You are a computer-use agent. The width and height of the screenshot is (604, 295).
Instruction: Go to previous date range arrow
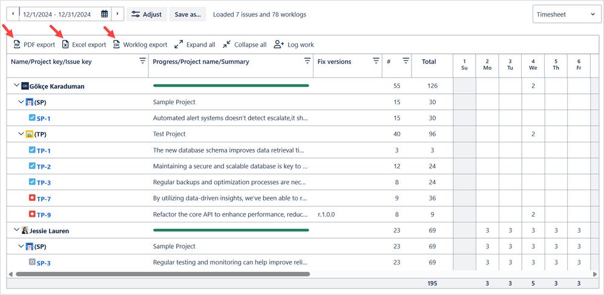click(13, 15)
